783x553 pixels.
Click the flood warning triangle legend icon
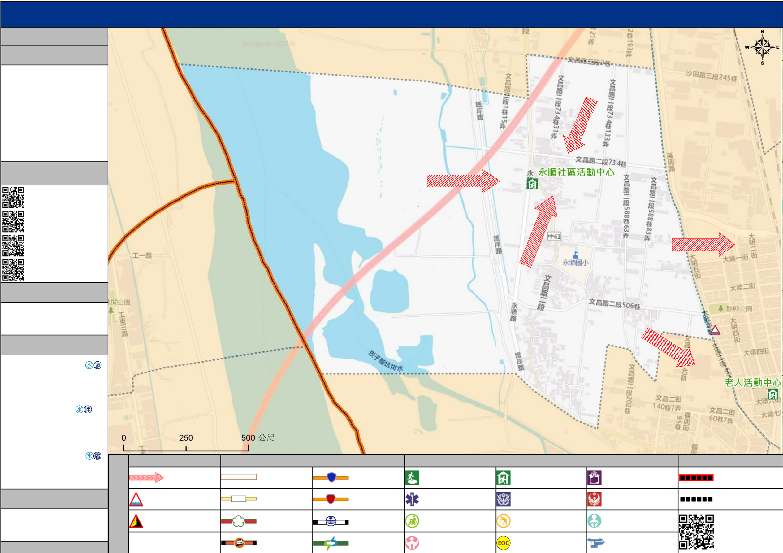click(136, 499)
